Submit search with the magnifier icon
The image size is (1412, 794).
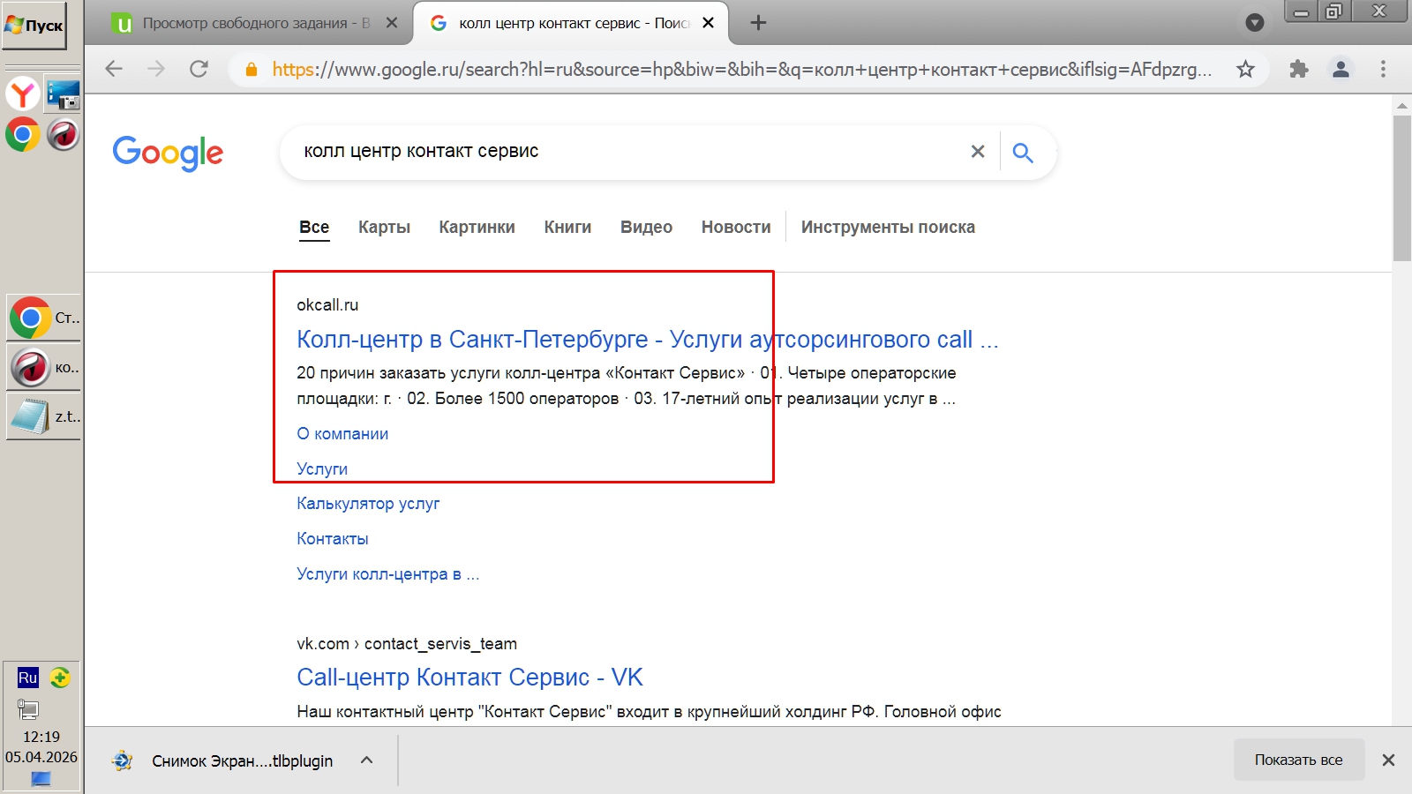[x=1023, y=153]
